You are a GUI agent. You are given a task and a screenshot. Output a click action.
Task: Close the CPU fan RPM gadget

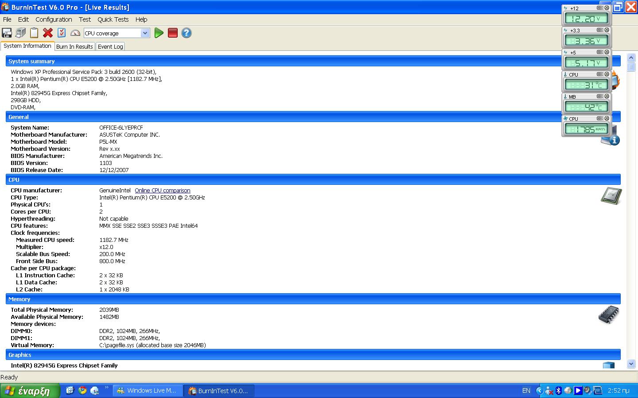pos(607,119)
